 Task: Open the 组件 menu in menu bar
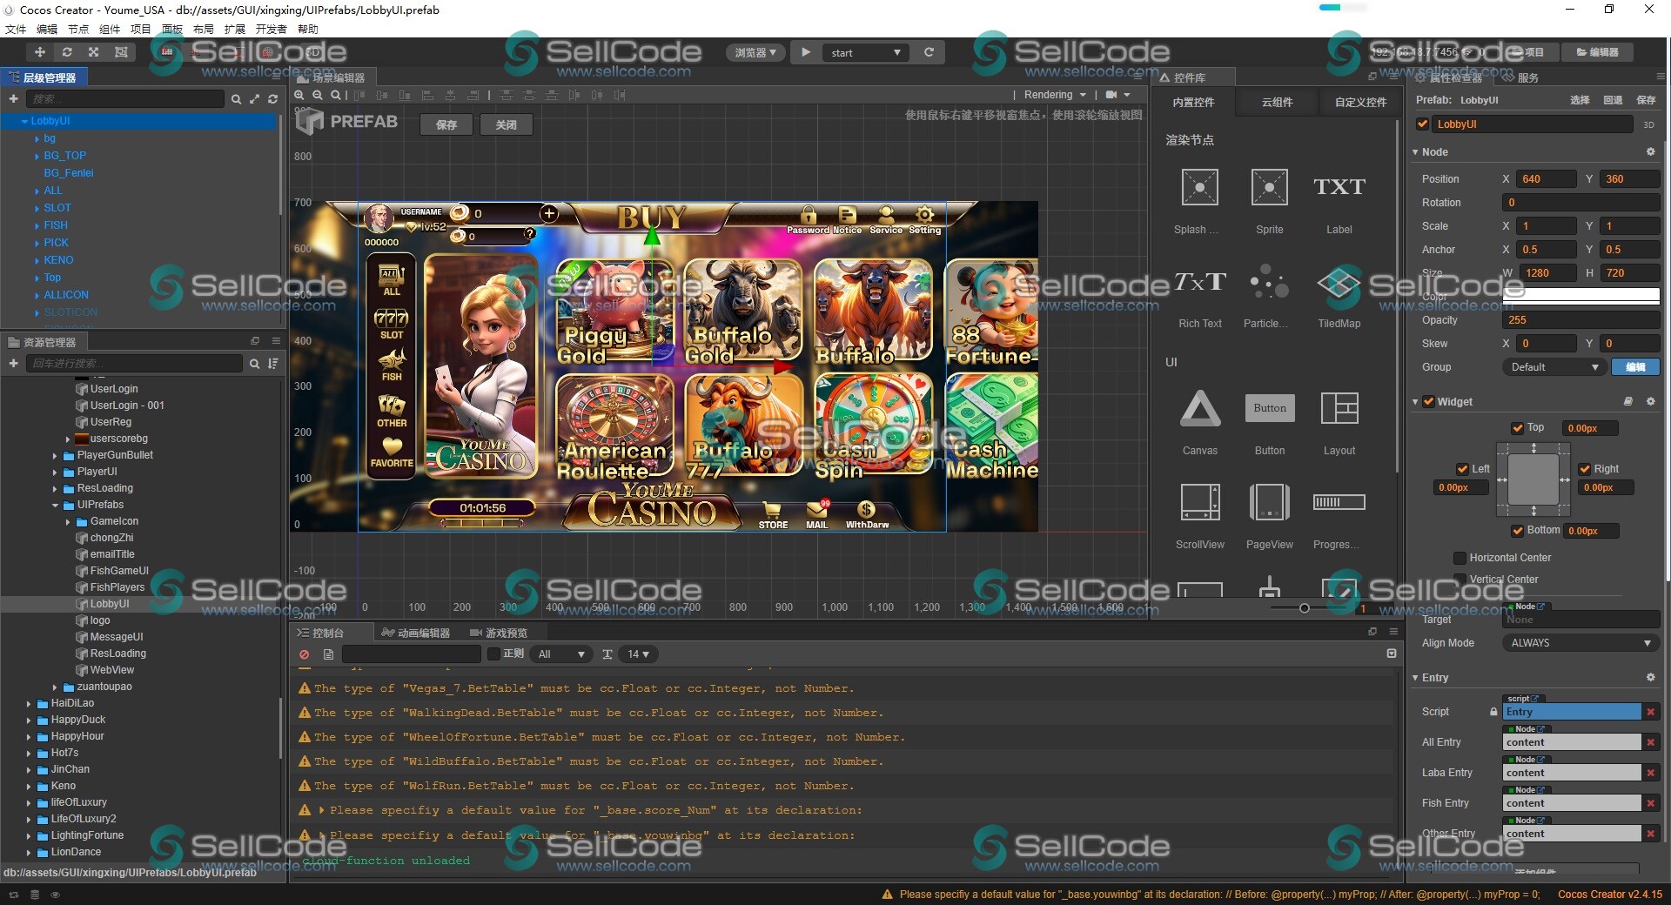coord(109,29)
